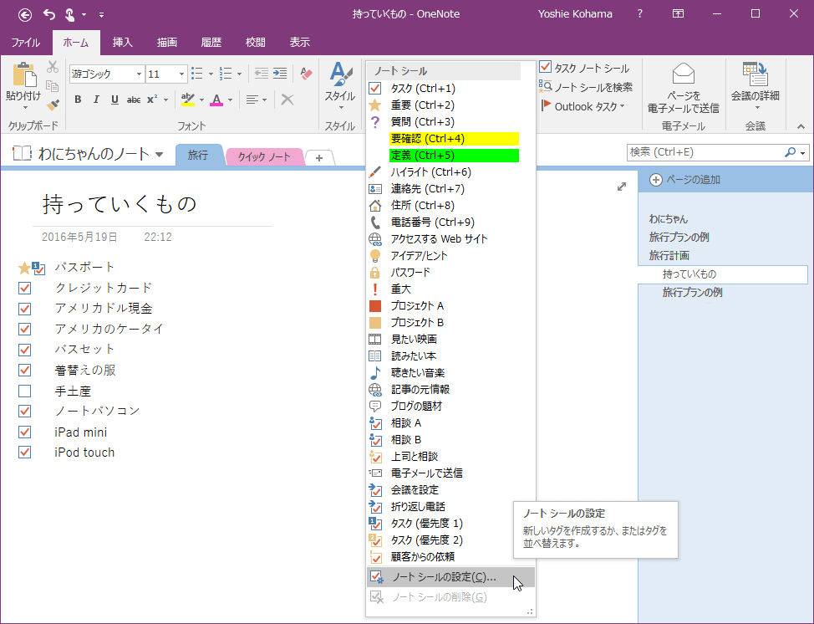Check the 手土産 checkbox

(x=25, y=391)
